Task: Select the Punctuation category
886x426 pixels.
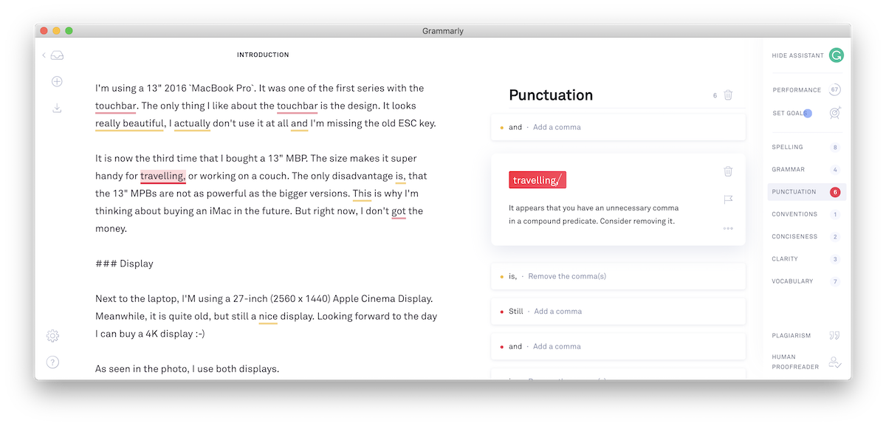Action: [806, 192]
